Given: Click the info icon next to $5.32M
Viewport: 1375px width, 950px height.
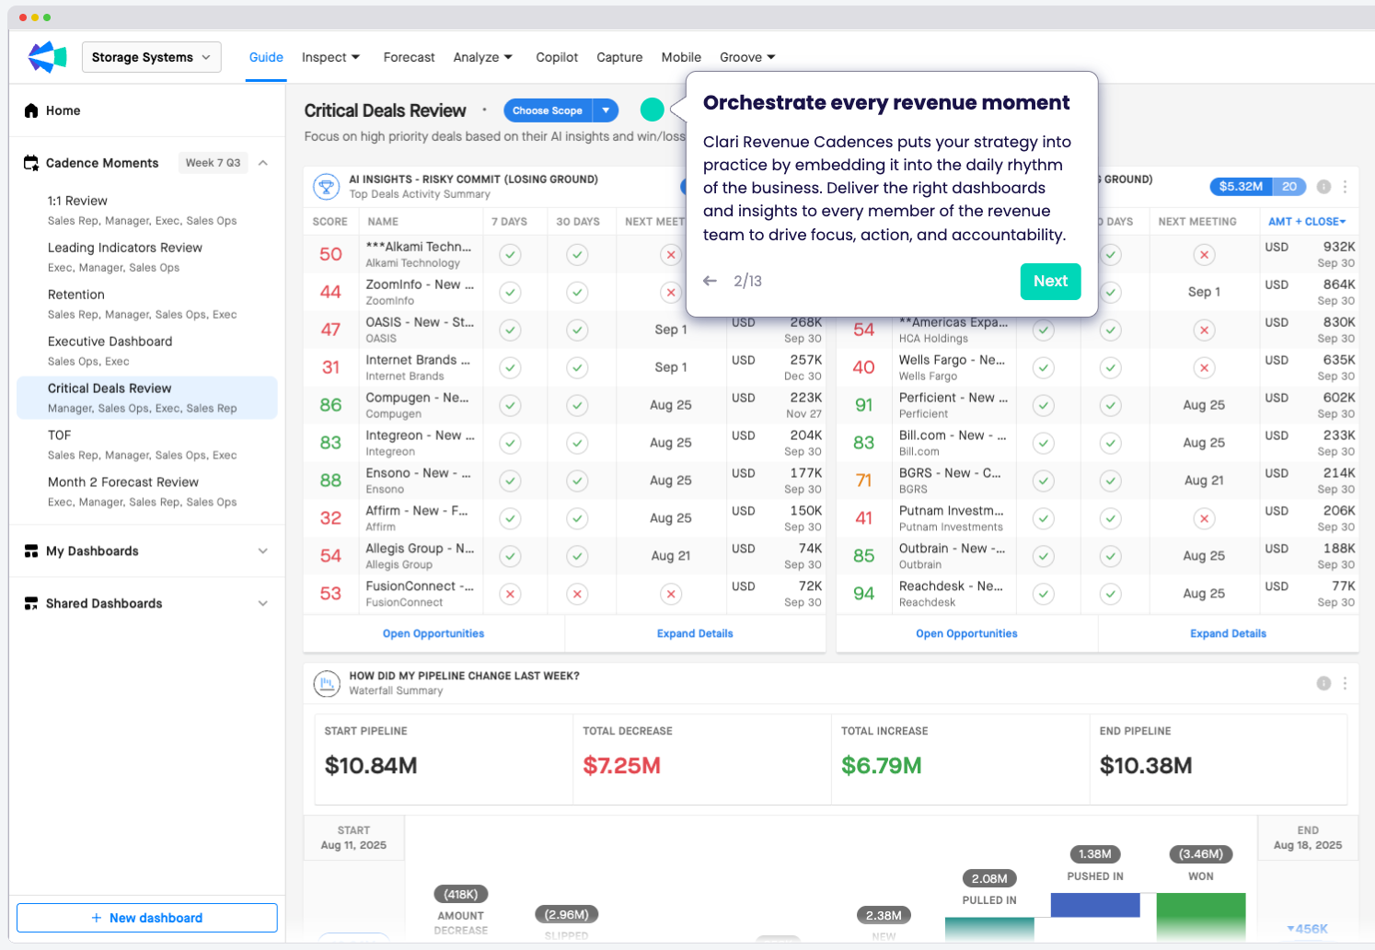Looking at the screenshot, I should [1323, 187].
